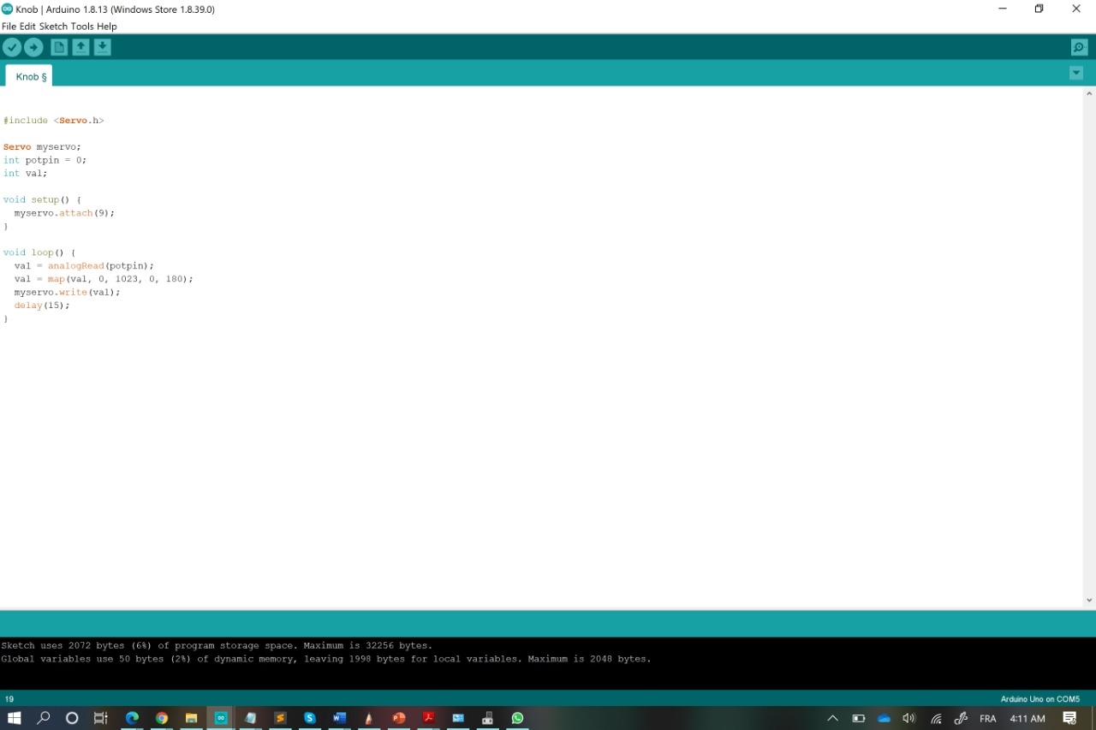The height and width of the screenshot is (730, 1096).
Task: Select the Knob sketch tab
Action: point(29,76)
